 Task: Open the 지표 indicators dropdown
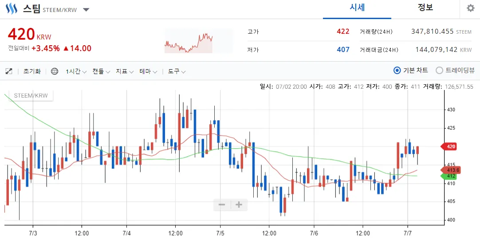pos(125,71)
